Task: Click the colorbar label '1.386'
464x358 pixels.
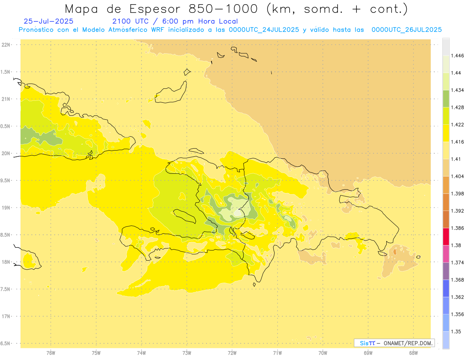Action: coord(457,228)
